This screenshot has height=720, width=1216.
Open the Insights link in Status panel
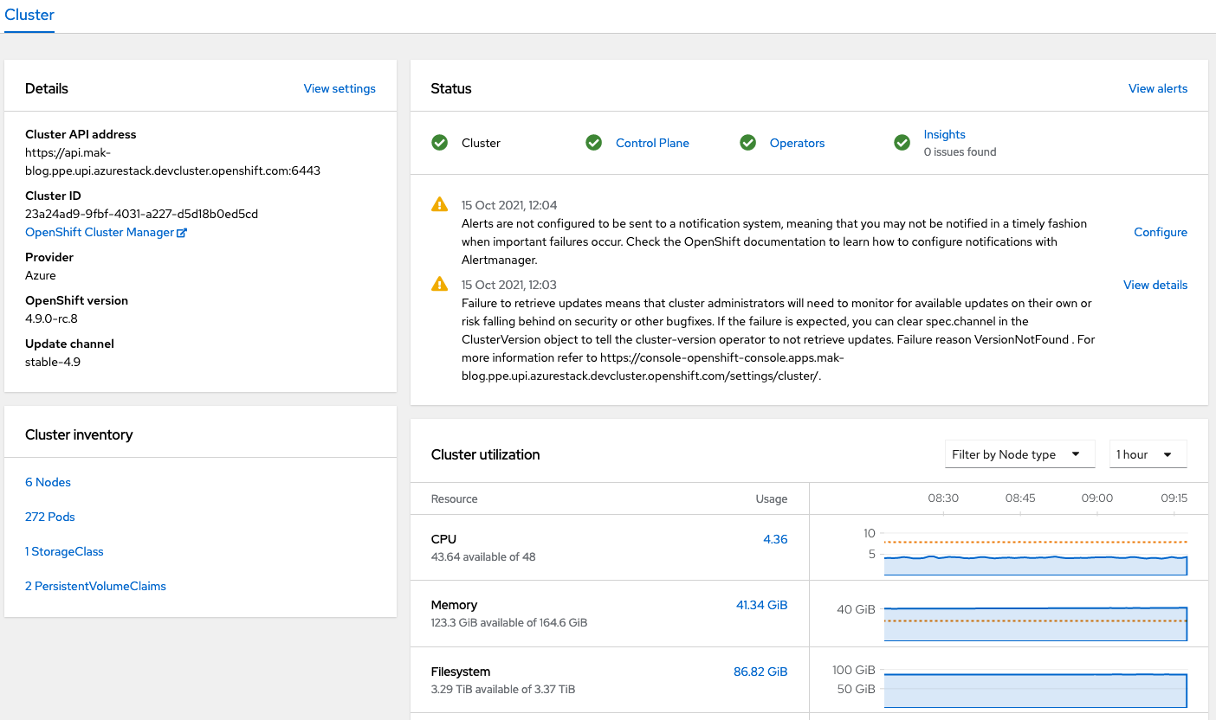point(944,134)
